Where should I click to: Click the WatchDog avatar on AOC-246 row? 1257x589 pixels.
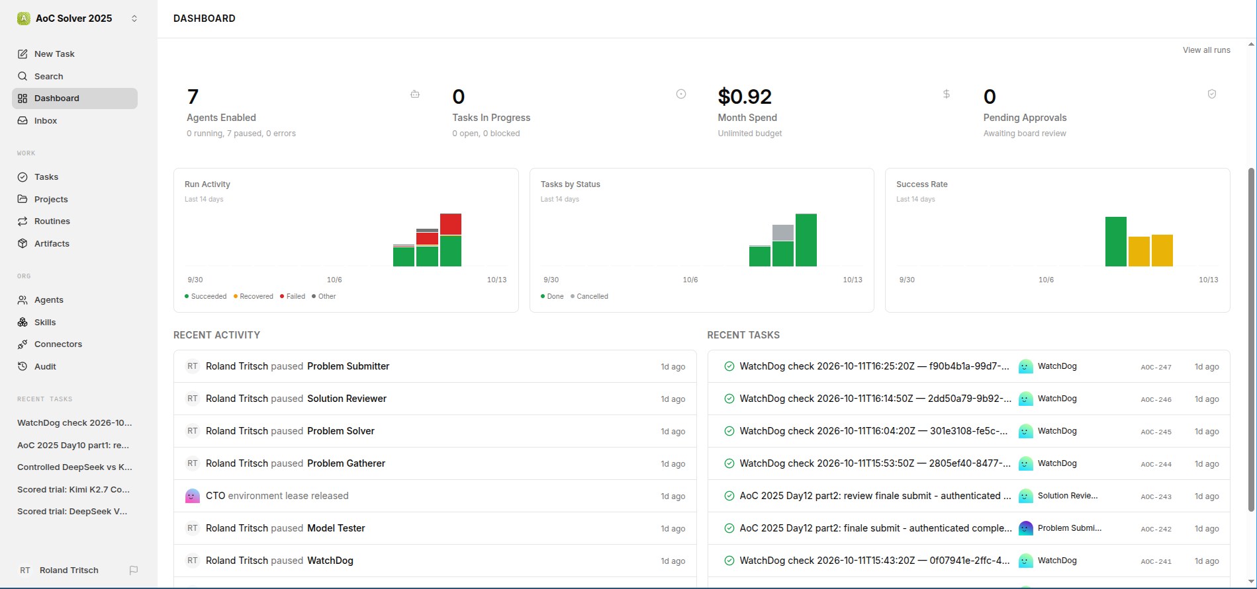pos(1026,399)
